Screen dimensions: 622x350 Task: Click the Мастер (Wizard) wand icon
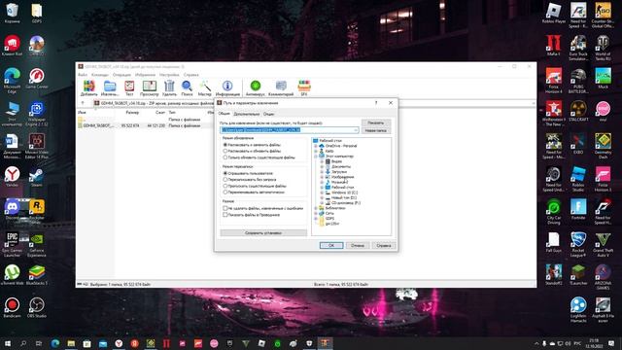(205, 87)
